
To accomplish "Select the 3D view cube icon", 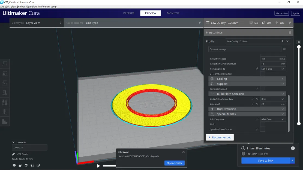I will tap(14, 165).
